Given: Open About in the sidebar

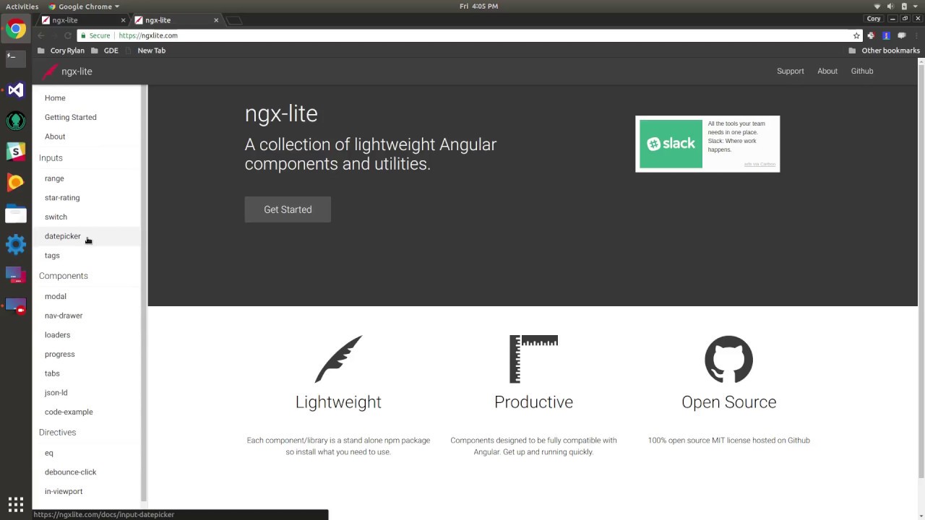Looking at the screenshot, I should tap(55, 136).
